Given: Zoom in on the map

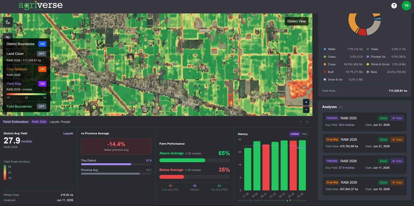Looking at the screenshot, I should pyautogui.click(x=306, y=102).
